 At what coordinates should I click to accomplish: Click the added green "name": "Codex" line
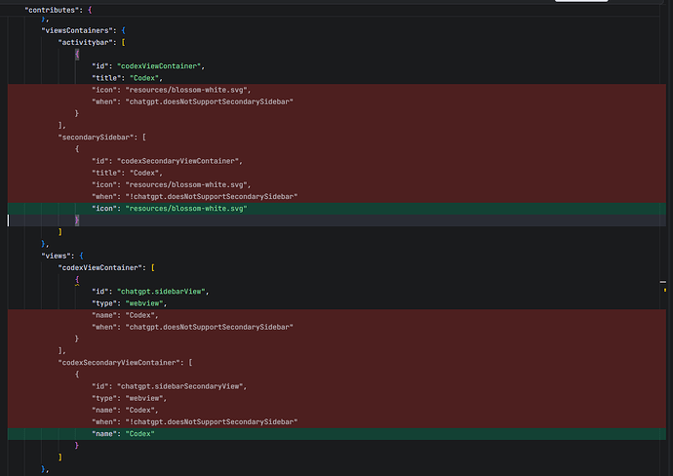tap(336, 434)
